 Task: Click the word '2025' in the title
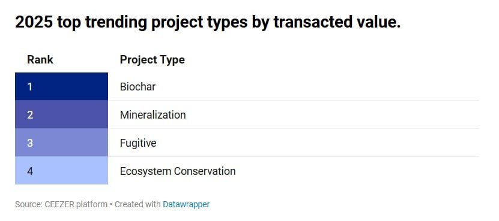[x=34, y=22]
